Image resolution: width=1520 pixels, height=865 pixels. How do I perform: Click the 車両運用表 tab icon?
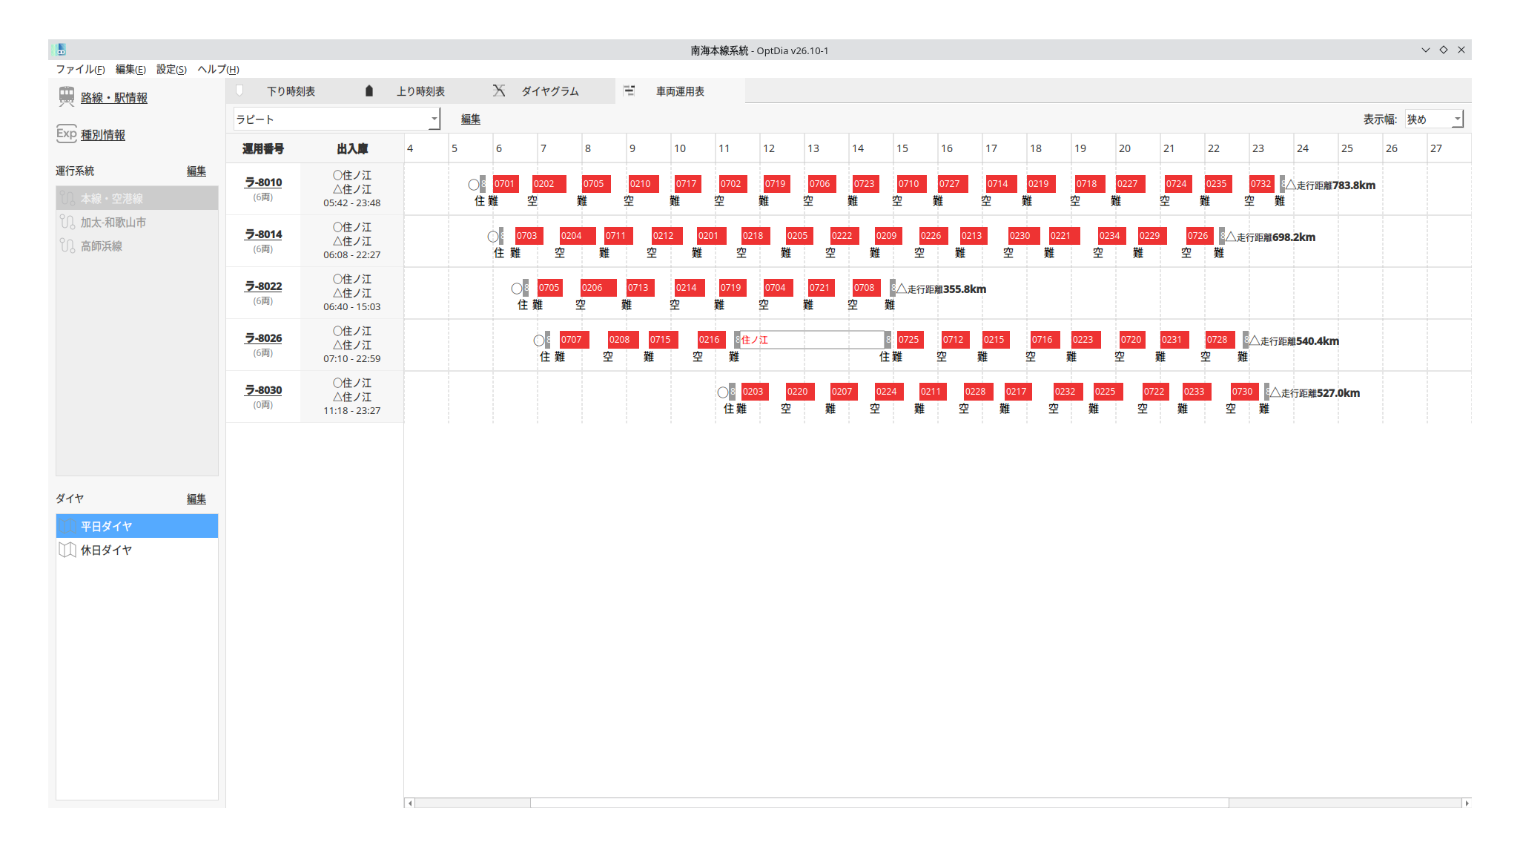(629, 91)
